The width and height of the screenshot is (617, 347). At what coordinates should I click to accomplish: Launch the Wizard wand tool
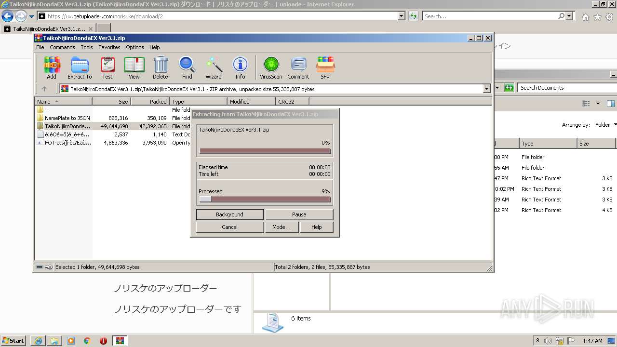(214, 68)
